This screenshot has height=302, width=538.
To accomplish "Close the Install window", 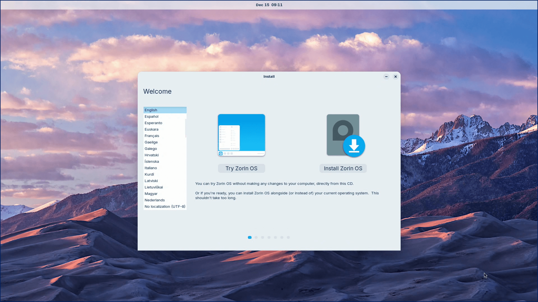I will click(395, 77).
